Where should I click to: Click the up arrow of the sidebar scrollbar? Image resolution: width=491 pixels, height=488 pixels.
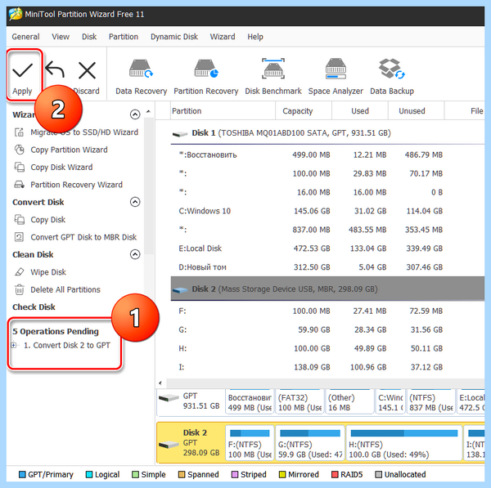[149, 111]
